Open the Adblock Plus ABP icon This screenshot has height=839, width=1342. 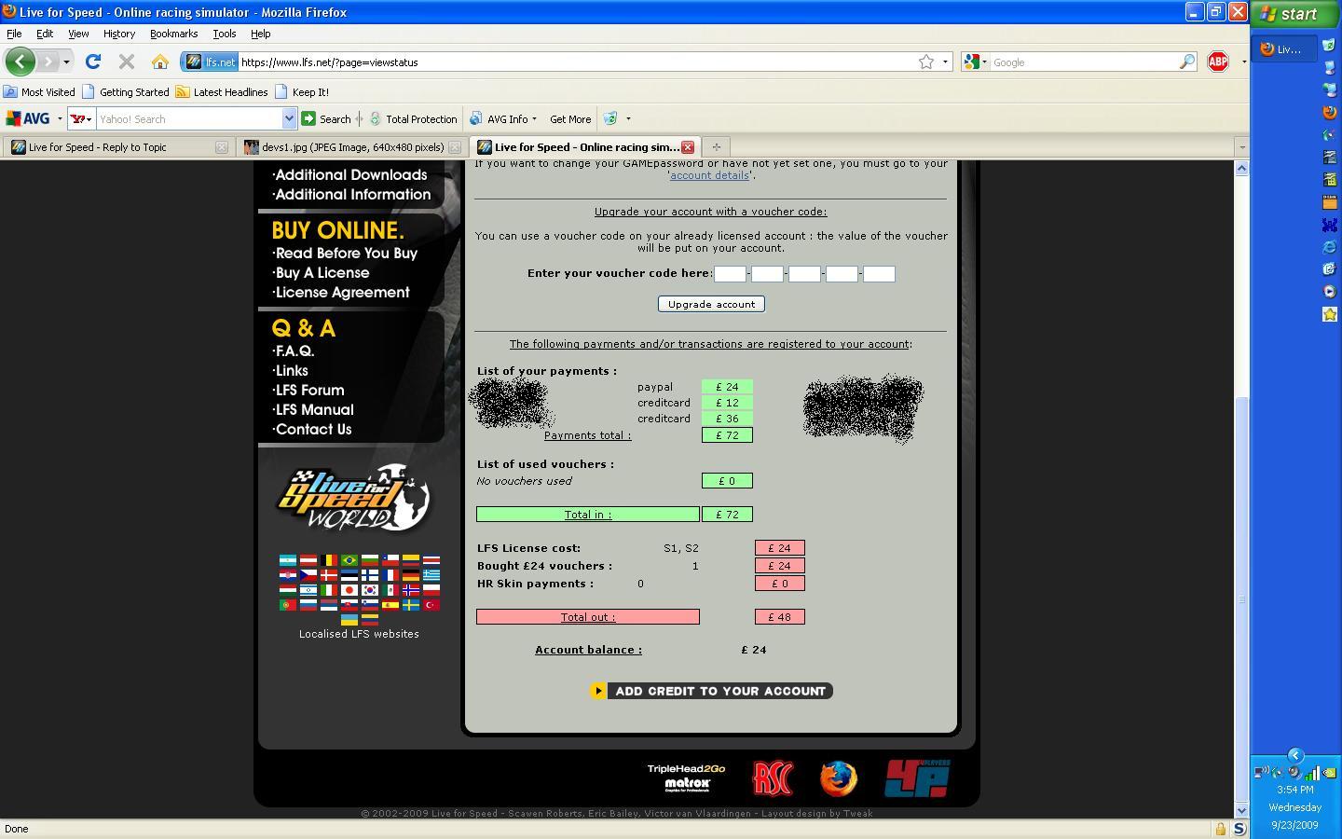click(1218, 62)
